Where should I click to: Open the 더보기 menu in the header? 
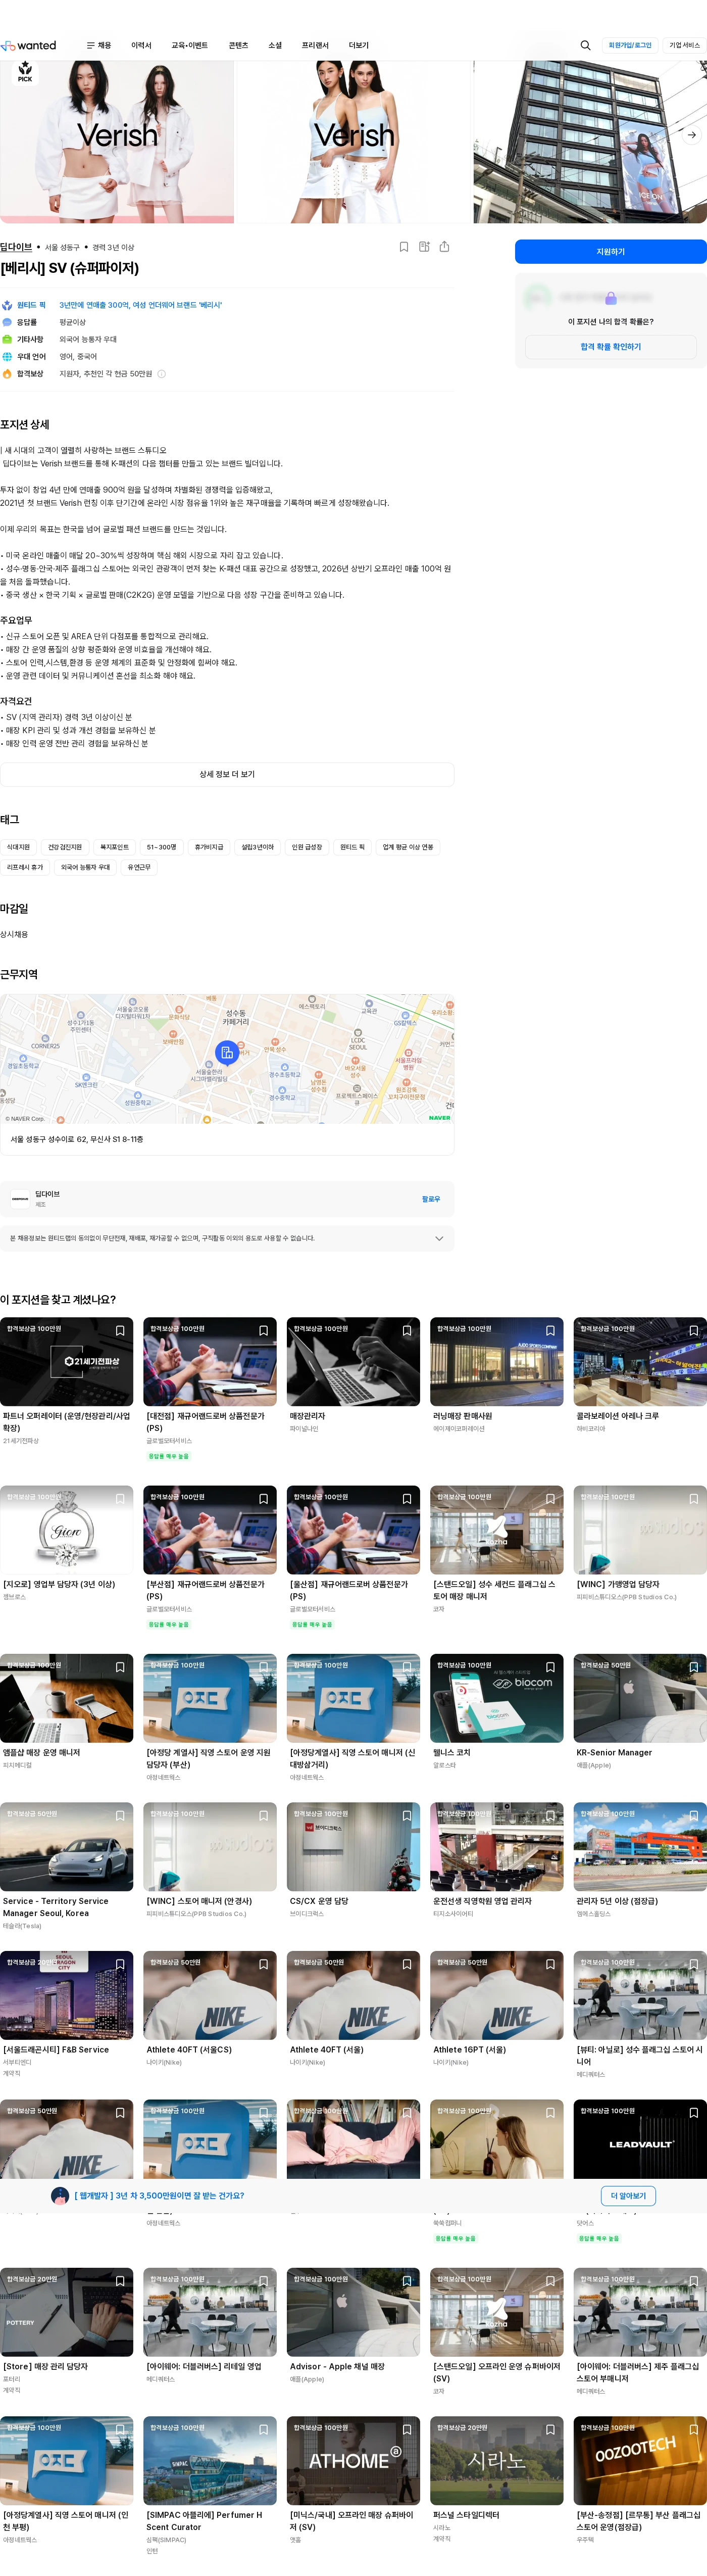359,45
